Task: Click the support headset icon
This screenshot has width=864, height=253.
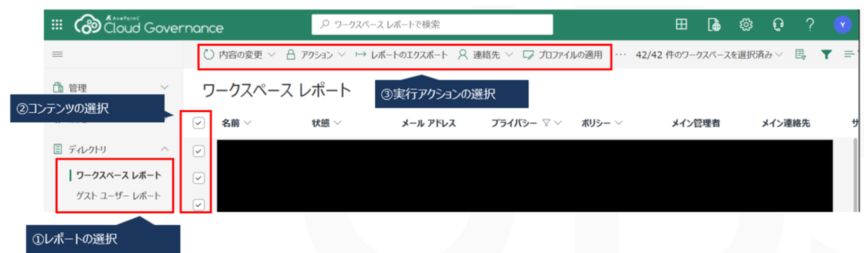Action: click(778, 25)
